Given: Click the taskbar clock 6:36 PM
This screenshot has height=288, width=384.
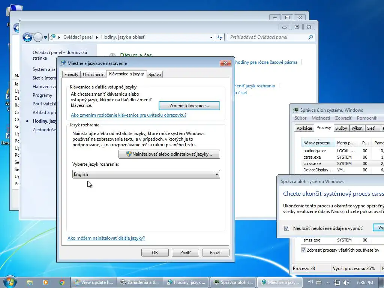Looking at the screenshot, I should (365, 283).
